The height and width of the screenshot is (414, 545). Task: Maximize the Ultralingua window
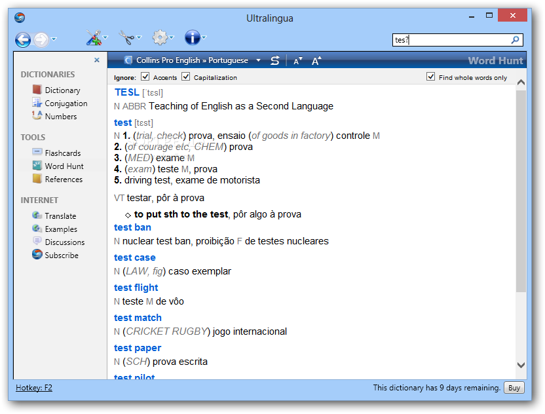click(489, 16)
